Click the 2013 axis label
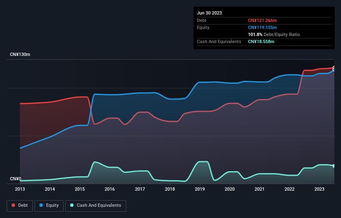341x218 pixels. click(x=20, y=189)
